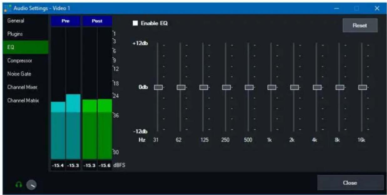Click the Post right-channel level bar
Image resolution: width=387 pixels, height=195 pixels.
(x=104, y=129)
